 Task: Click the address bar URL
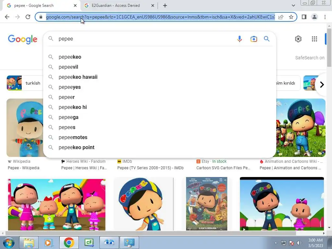coord(160,17)
